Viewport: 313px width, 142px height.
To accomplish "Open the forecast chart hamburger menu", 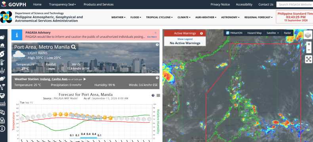I will [x=158, y=95].
